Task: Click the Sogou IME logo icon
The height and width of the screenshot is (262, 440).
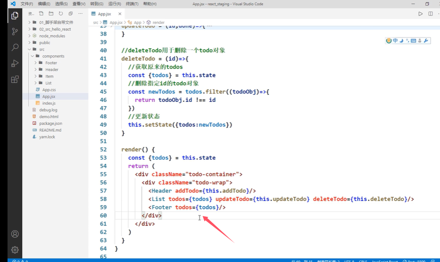Action: pos(389,40)
